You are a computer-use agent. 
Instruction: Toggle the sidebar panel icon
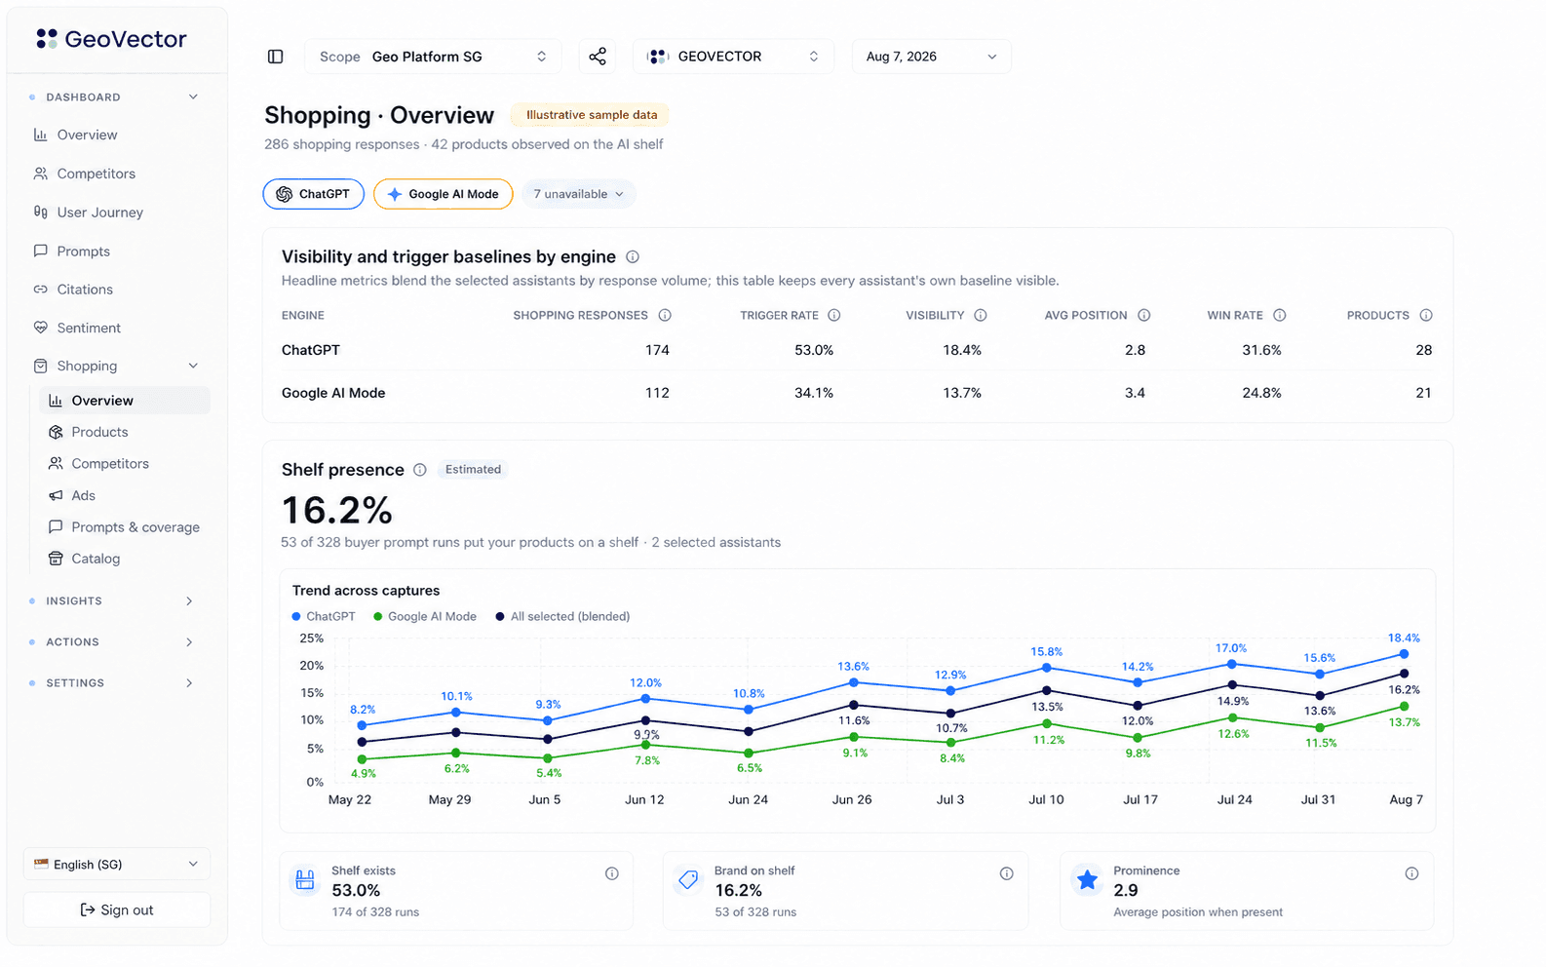pyautogui.click(x=276, y=57)
